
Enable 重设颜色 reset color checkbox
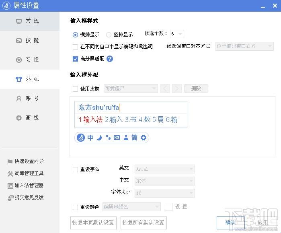[75, 207]
